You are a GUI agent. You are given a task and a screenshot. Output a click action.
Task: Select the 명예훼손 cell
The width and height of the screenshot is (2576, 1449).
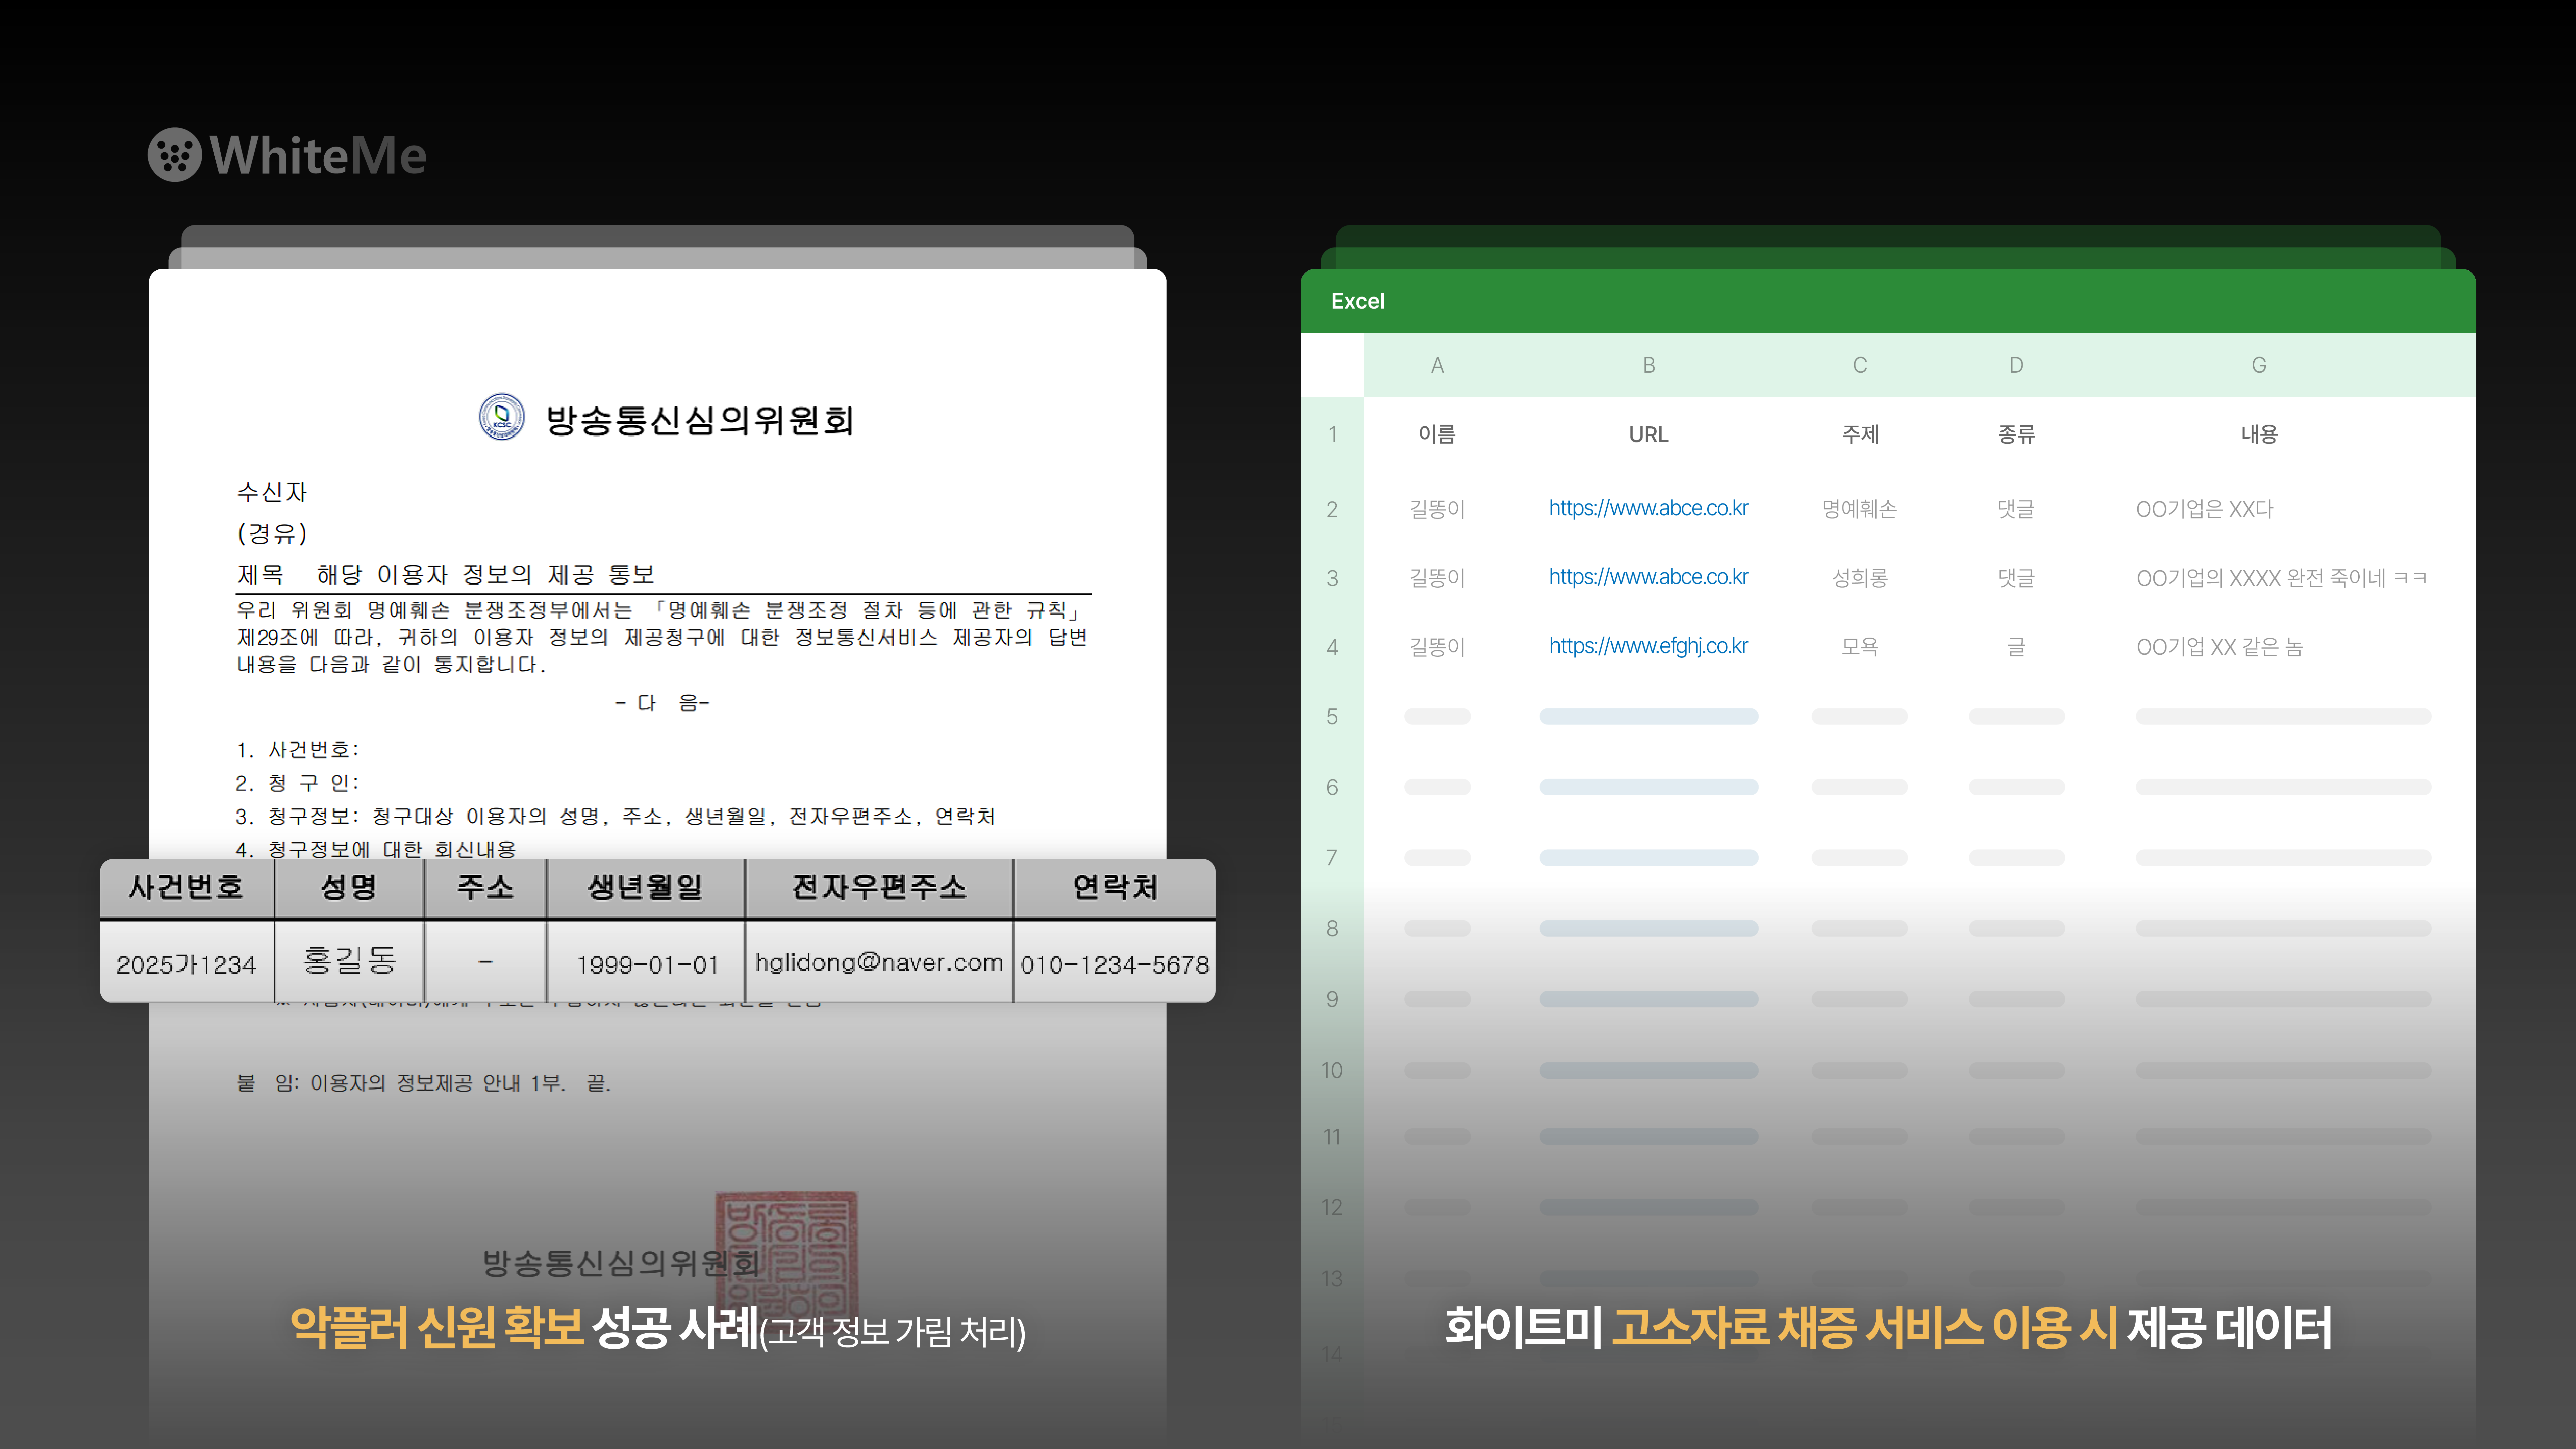pos(1859,509)
